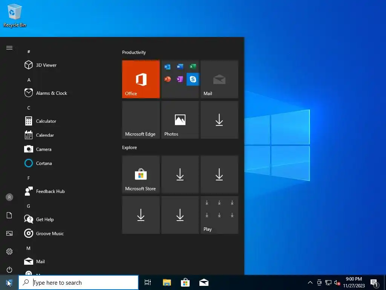Click Meet Now icon in system tray
This screenshot has width=386, height=290.
[319, 282]
